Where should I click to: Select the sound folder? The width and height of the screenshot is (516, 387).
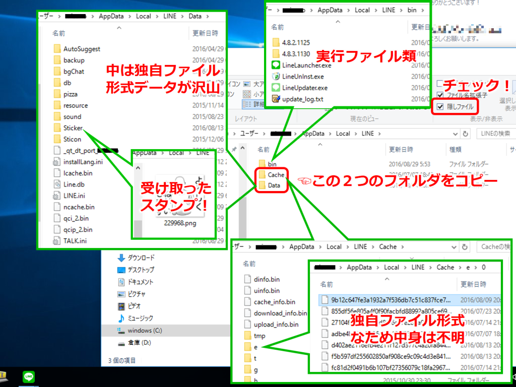click(68, 117)
